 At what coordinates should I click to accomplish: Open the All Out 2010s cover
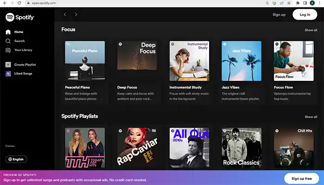[189, 148]
